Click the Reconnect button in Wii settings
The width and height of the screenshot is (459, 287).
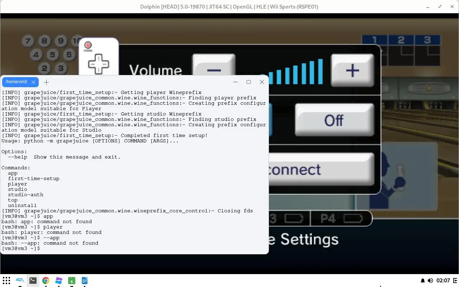click(321, 169)
